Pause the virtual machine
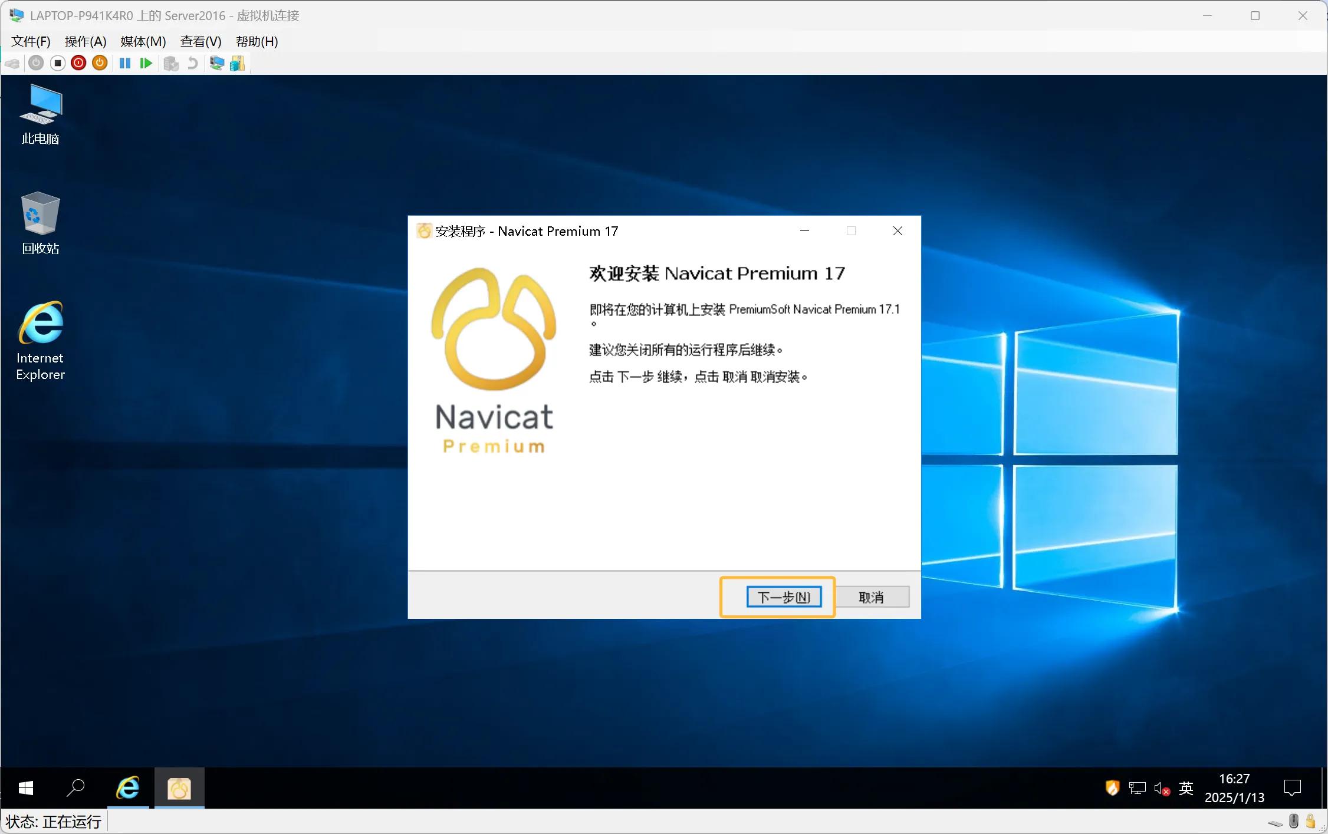Image resolution: width=1328 pixels, height=834 pixels. (125, 63)
